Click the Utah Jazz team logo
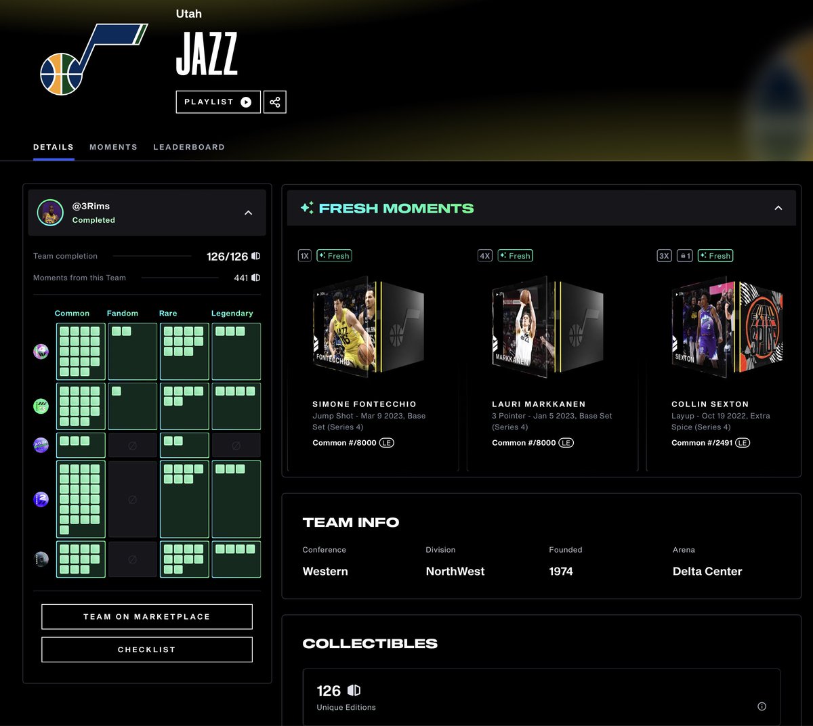The height and width of the screenshot is (726, 813). click(93, 59)
